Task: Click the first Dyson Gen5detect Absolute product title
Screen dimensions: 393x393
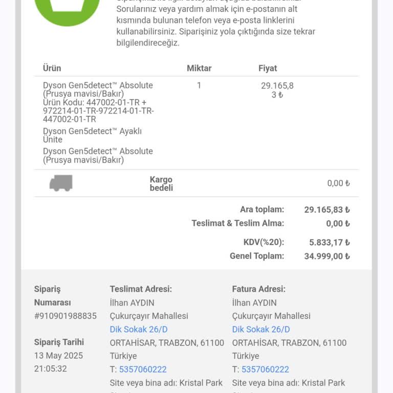Action: [98, 90]
